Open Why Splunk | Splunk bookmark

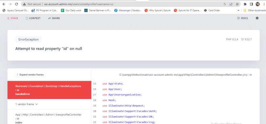[157, 10]
